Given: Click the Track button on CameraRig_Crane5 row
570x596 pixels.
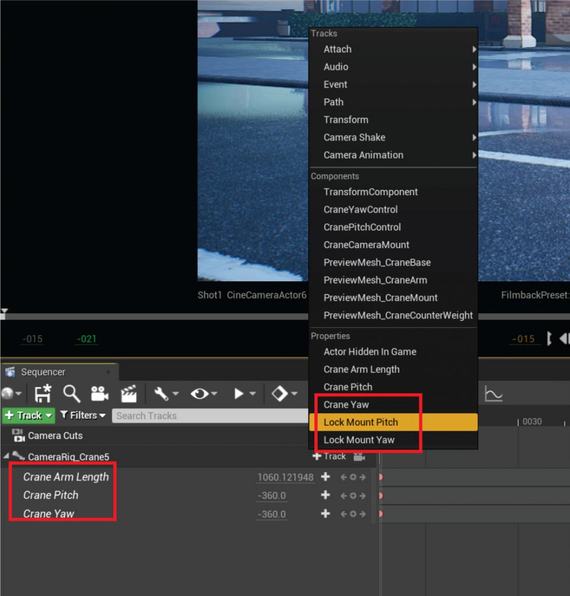Looking at the screenshot, I should [x=330, y=457].
